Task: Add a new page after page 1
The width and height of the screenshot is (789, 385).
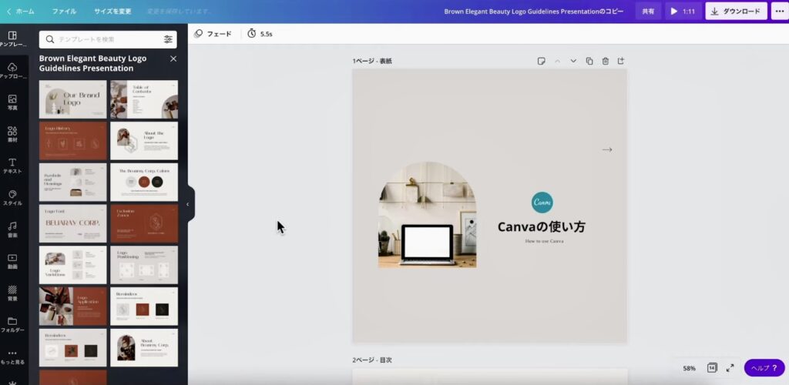Action: point(621,61)
